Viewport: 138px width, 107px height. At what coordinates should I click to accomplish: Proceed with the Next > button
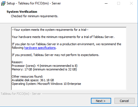(101, 101)
